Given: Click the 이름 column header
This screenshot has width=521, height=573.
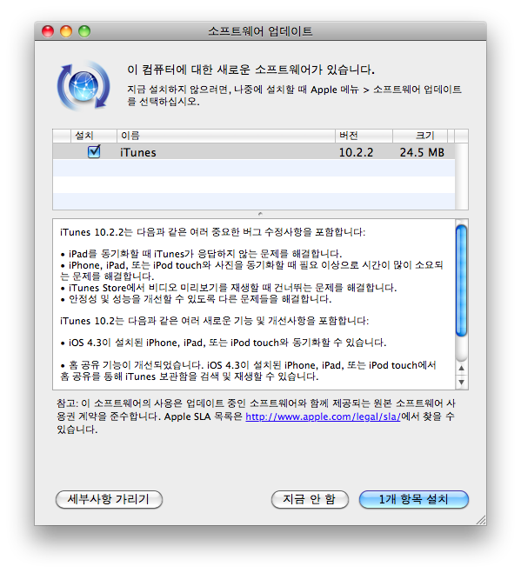Looking at the screenshot, I should [226, 136].
